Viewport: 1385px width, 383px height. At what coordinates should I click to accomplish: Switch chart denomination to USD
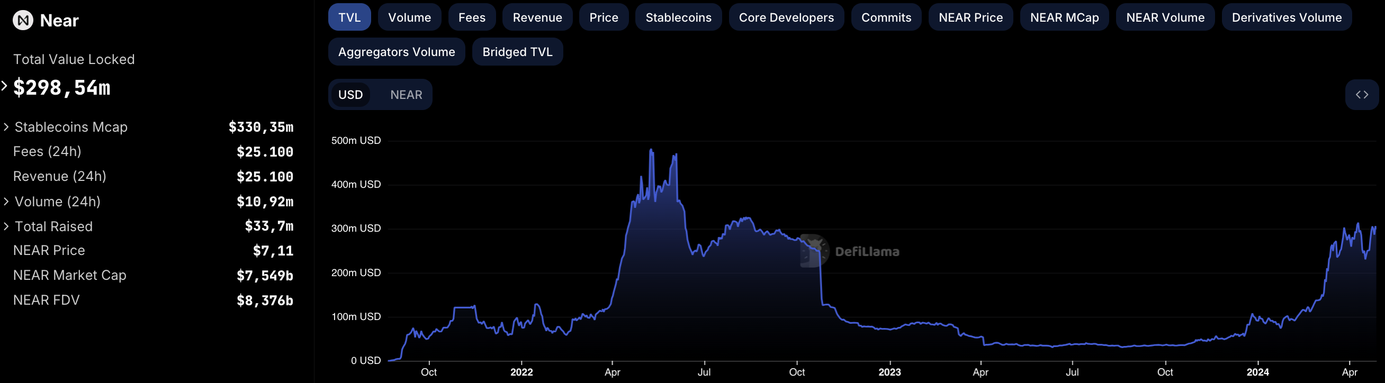coord(350,95)
